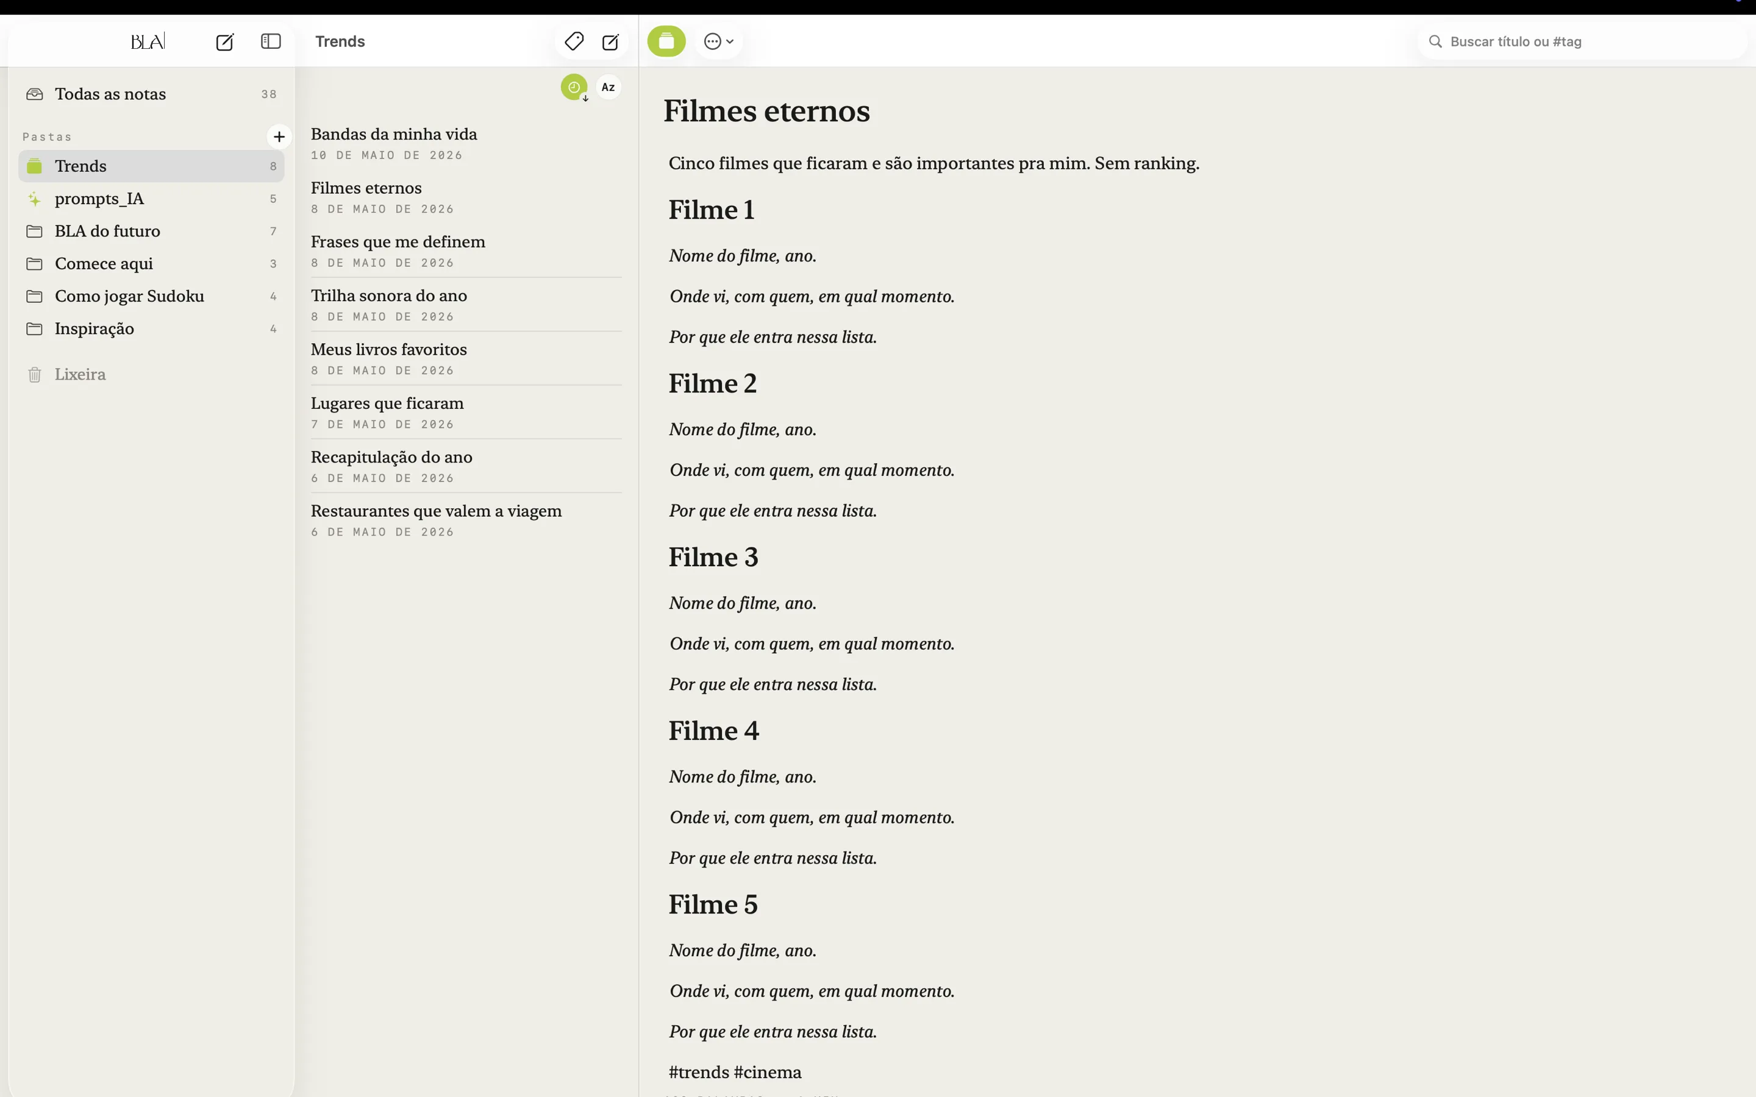Open Todas as notas inbox

(152, 94)
